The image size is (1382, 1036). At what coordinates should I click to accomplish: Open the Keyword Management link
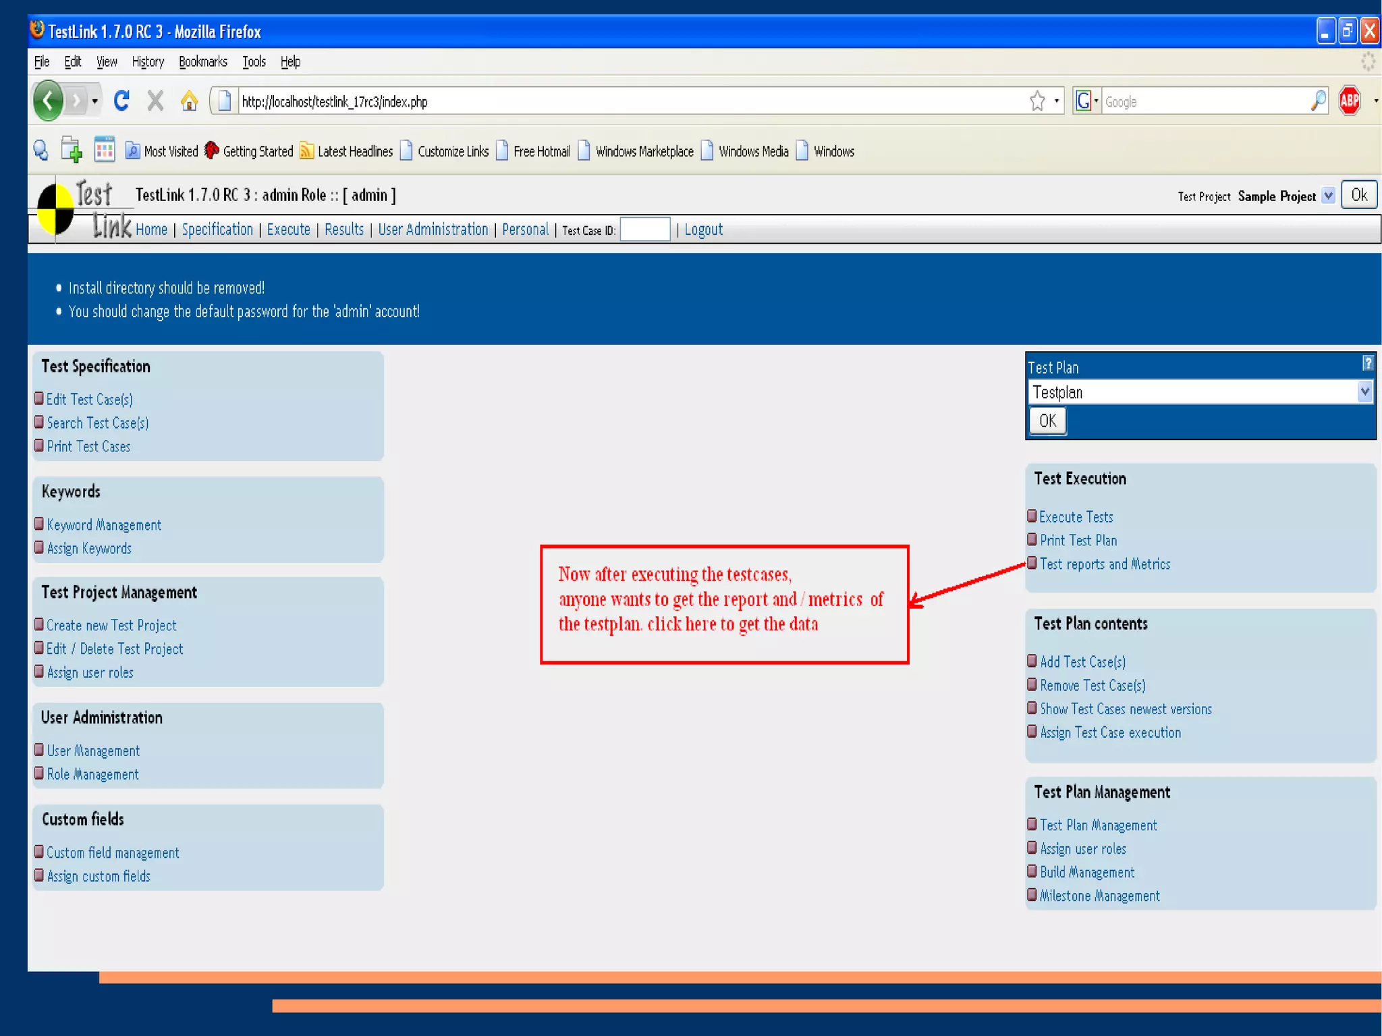point(104,525)
